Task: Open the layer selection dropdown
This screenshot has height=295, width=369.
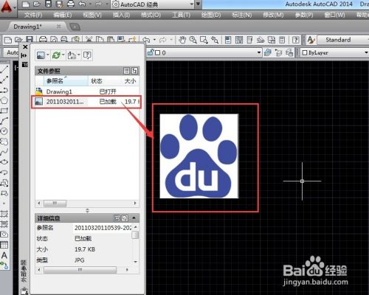Action: click(x=259, y=52)
